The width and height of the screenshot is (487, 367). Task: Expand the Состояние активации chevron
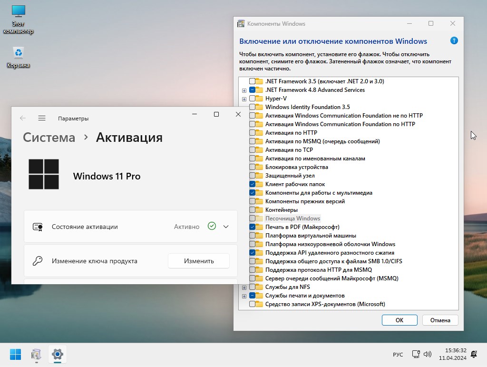click(x=226, y=227)
